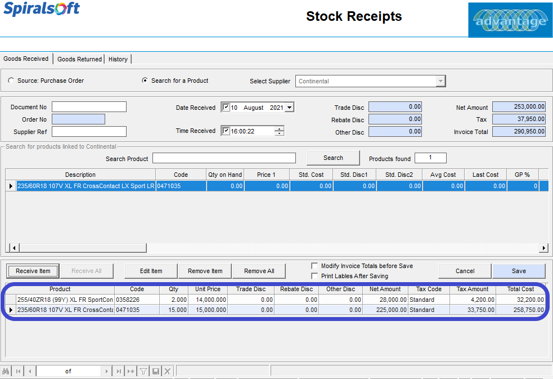The height and width of the screenshot is (379, 553).
Task: Open the History tab
Action: (118, 59)
